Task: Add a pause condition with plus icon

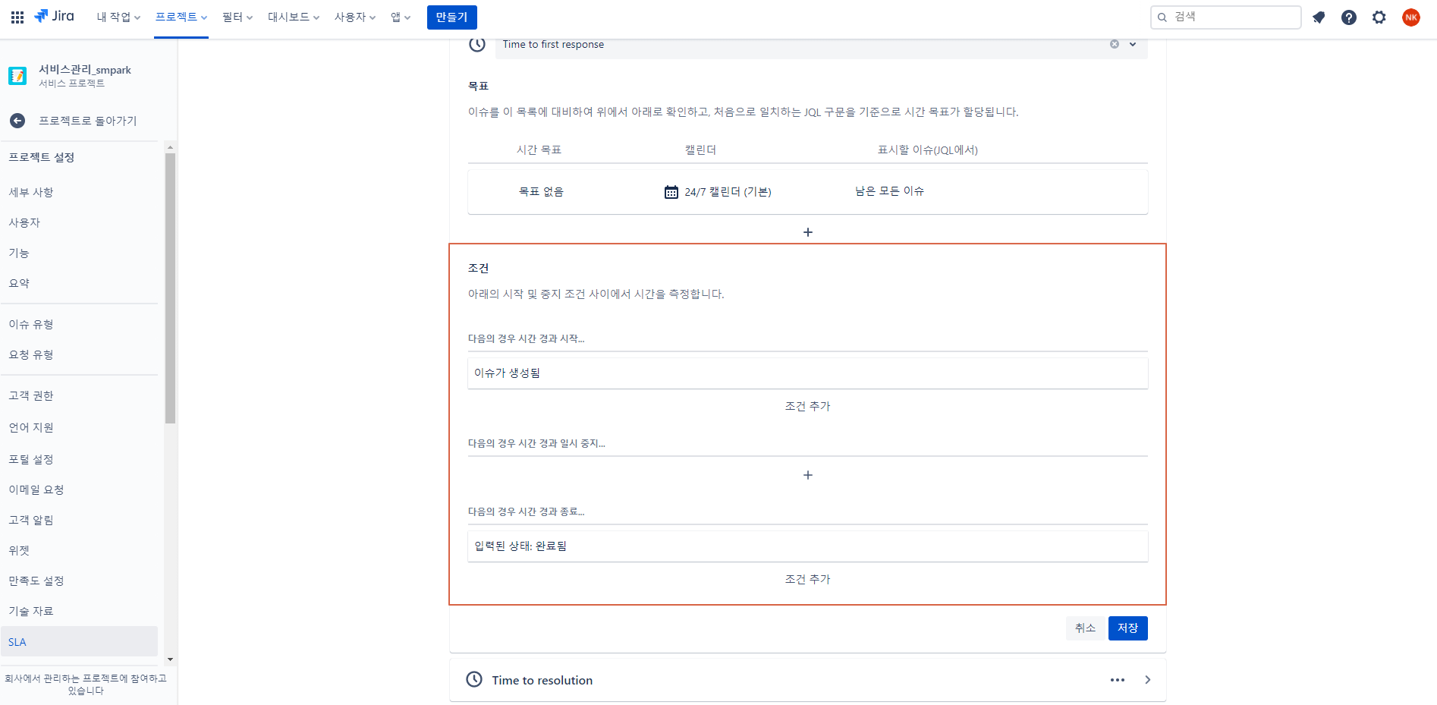Action: click(x=807, y=475)
